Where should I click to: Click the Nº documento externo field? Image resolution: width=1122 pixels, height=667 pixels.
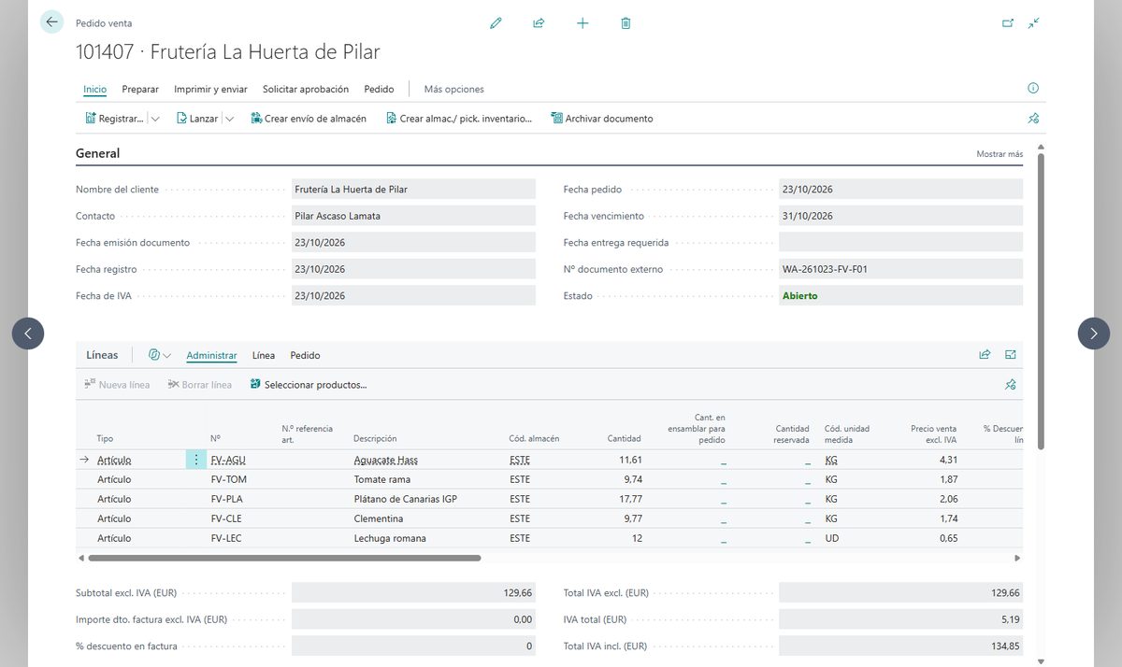900,269
